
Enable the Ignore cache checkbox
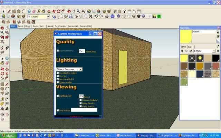(58, 82)
